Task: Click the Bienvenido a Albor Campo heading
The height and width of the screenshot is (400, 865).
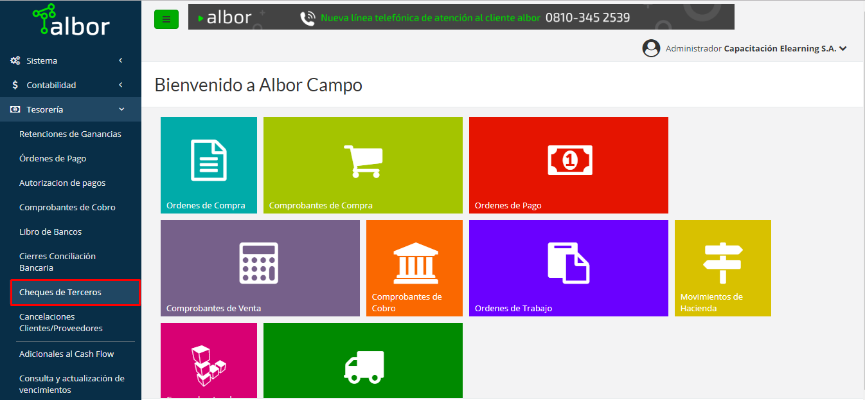Action: pos(258,84)
